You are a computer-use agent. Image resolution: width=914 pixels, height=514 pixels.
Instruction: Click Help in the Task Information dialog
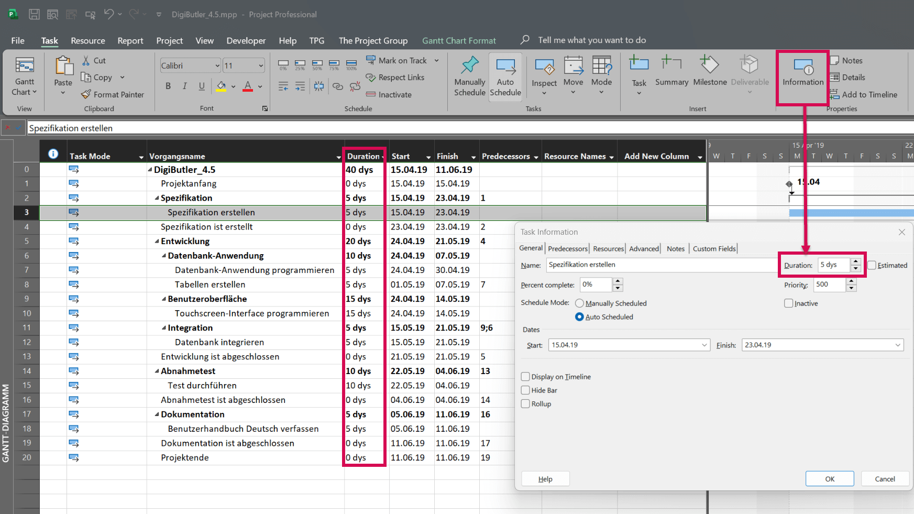(545, 478)
